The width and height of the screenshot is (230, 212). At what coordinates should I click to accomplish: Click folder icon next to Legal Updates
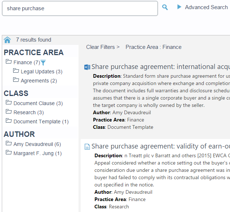pyautogui.click(x=16, y=71)
